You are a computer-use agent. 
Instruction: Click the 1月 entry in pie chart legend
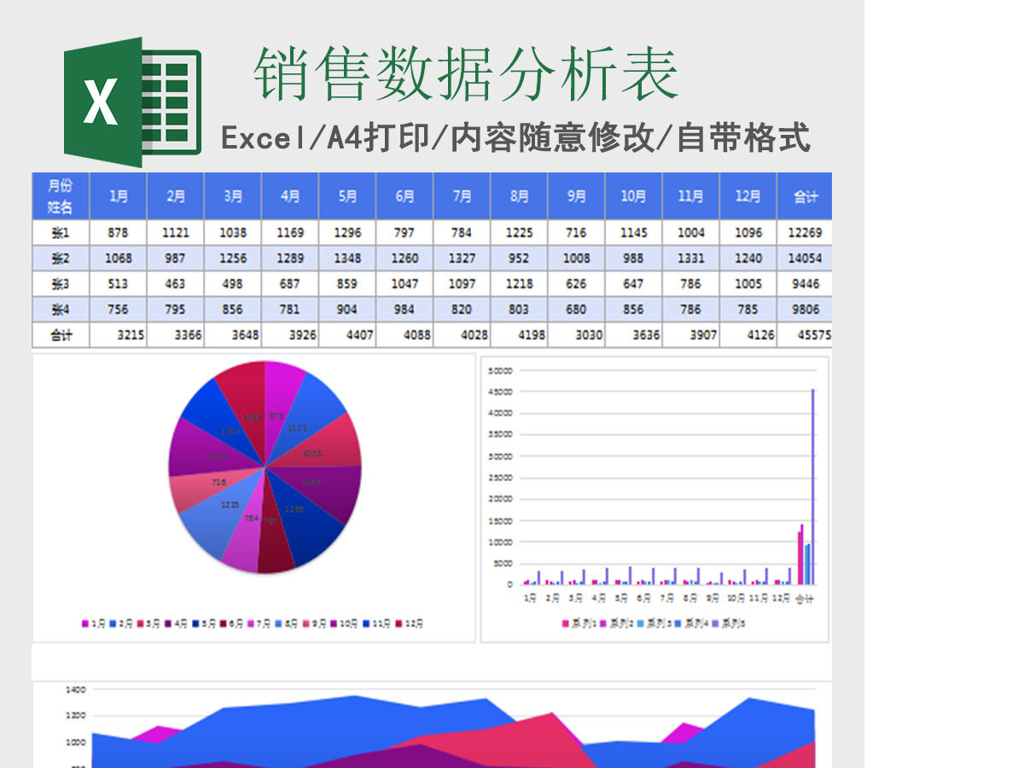94,624
